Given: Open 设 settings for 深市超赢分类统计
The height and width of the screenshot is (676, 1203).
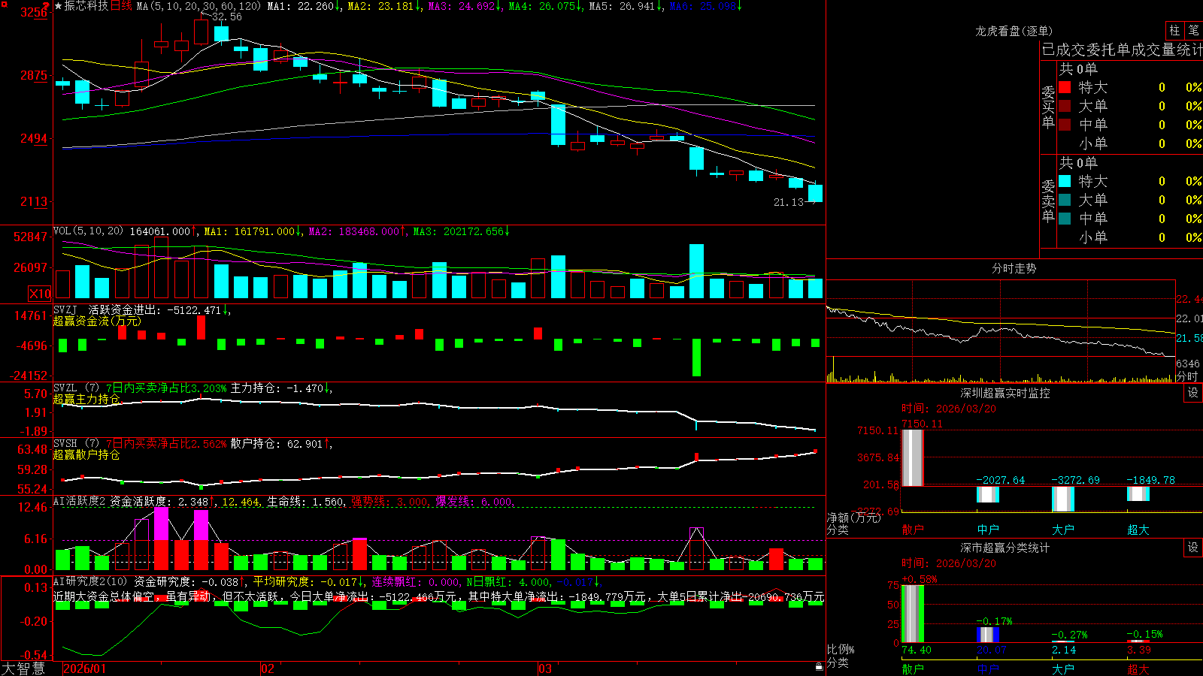Looking at the screenshot, I should tap(1193, 548).
